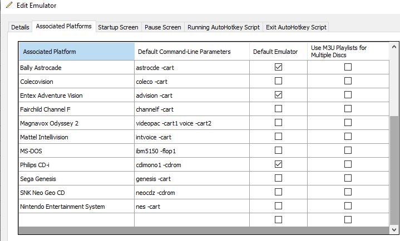Check M3U Playlists for Magnavox Odyssey 2
This screenshot has height=241, width=400.
348,123
